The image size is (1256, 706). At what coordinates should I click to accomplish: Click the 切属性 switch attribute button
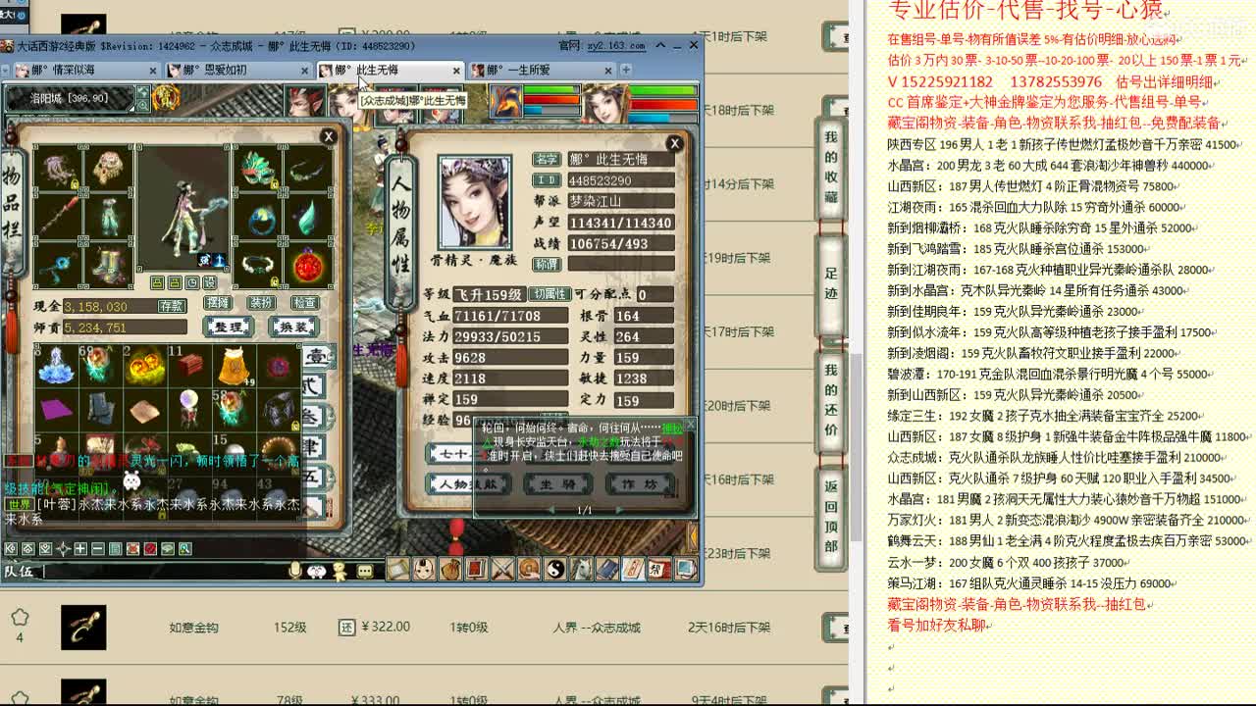pyautogui.click(x=550, y=294)
